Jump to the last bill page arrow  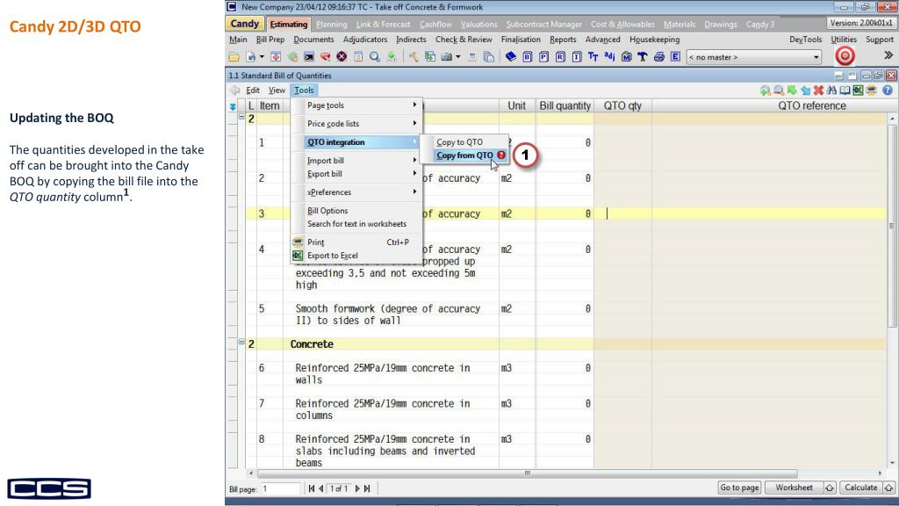click(367, 488)
